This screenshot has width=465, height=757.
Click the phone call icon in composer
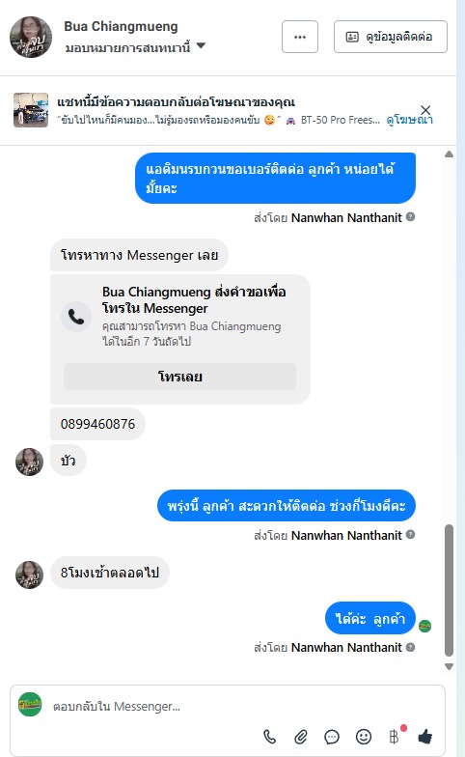[x=270, y=737]
